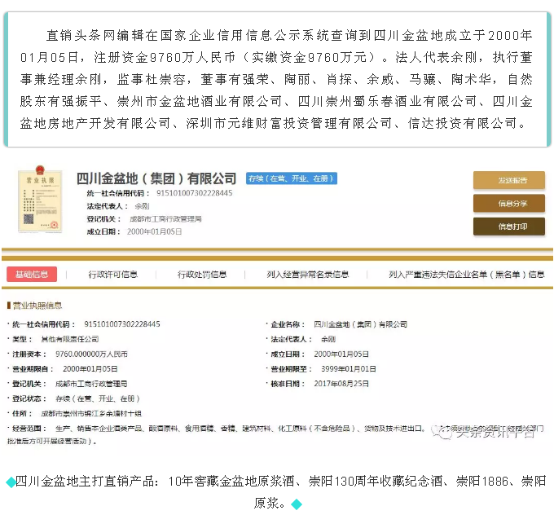Click the 核准日期 value 2017年08月25日
The image size is (554, 515).
(341, 384)
